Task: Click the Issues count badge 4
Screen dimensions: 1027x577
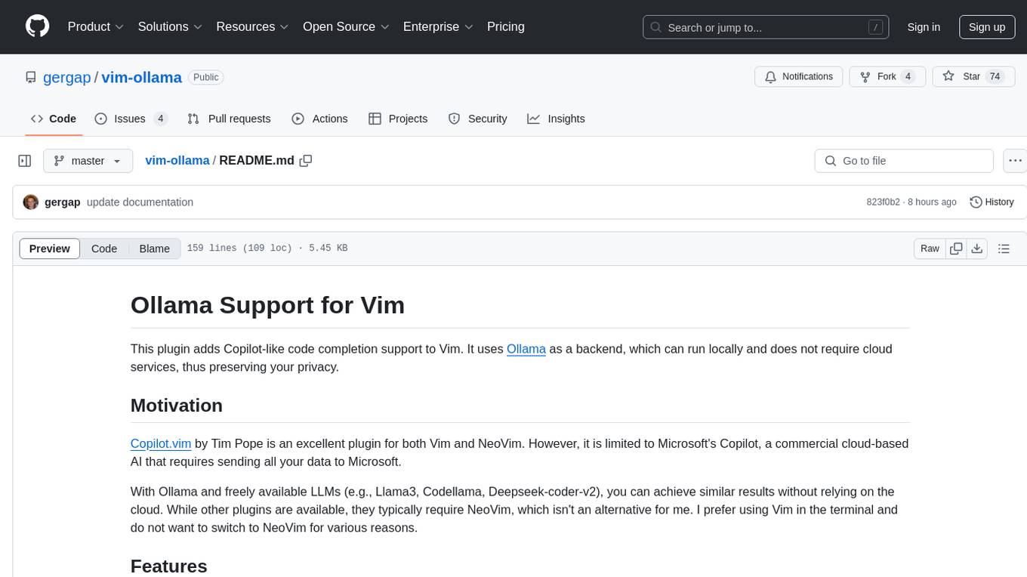Action: coord(160,119)
